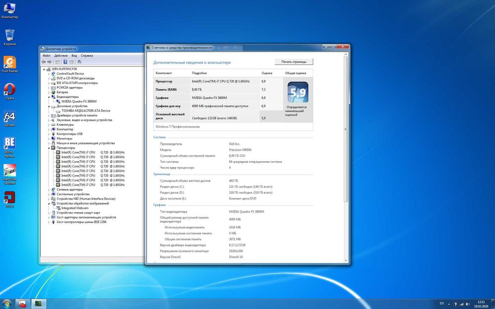Select Хост-адаптеры запоминающих устройств

[86, 217]
